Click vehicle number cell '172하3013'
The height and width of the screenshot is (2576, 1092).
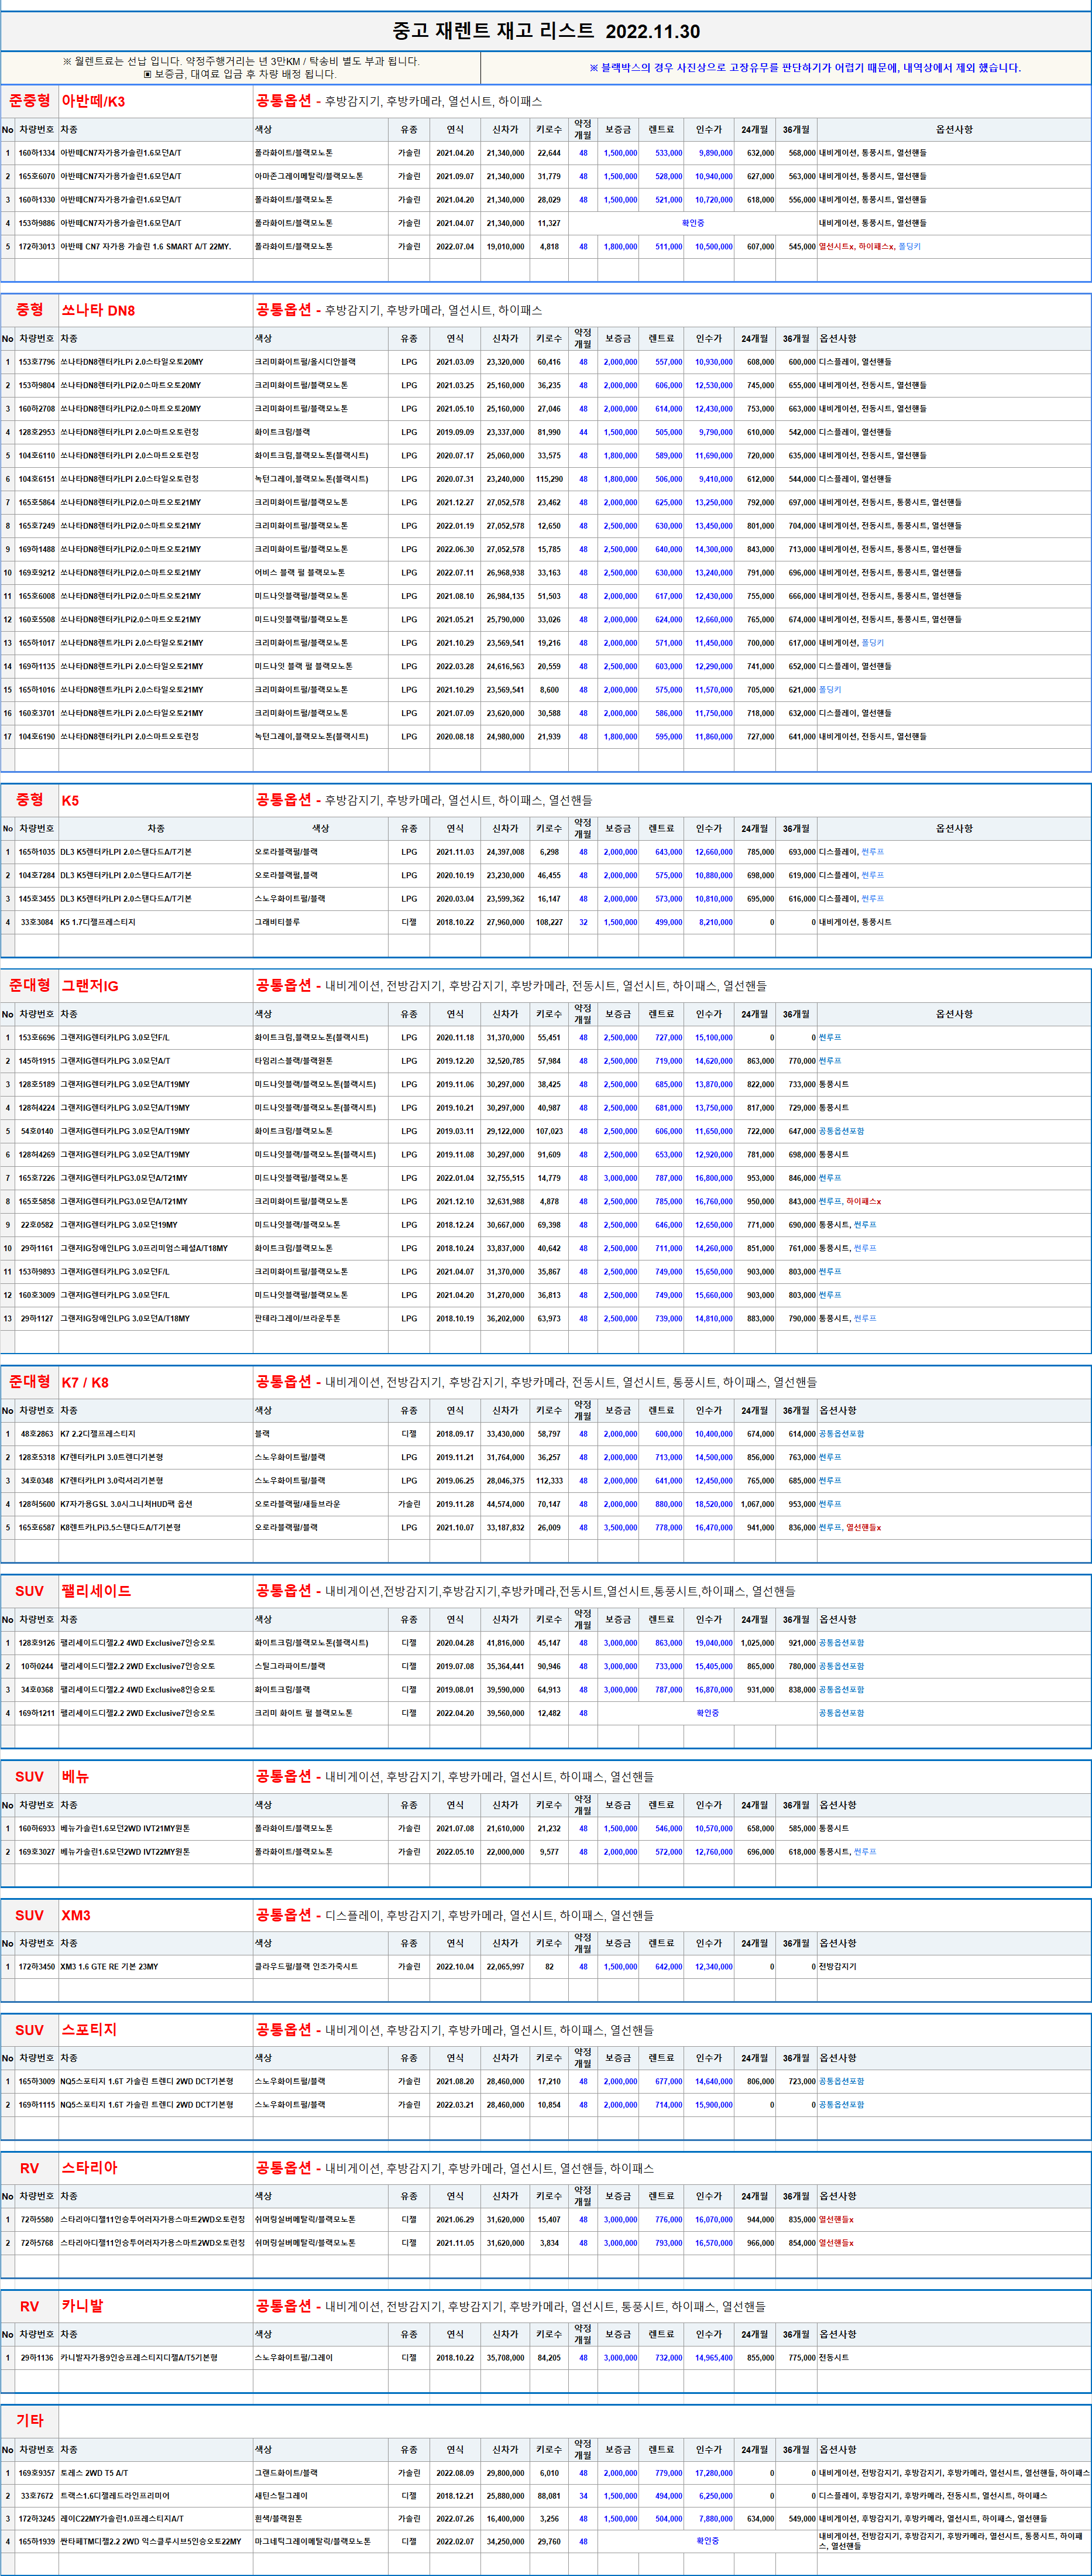click(x=37, y=246)
